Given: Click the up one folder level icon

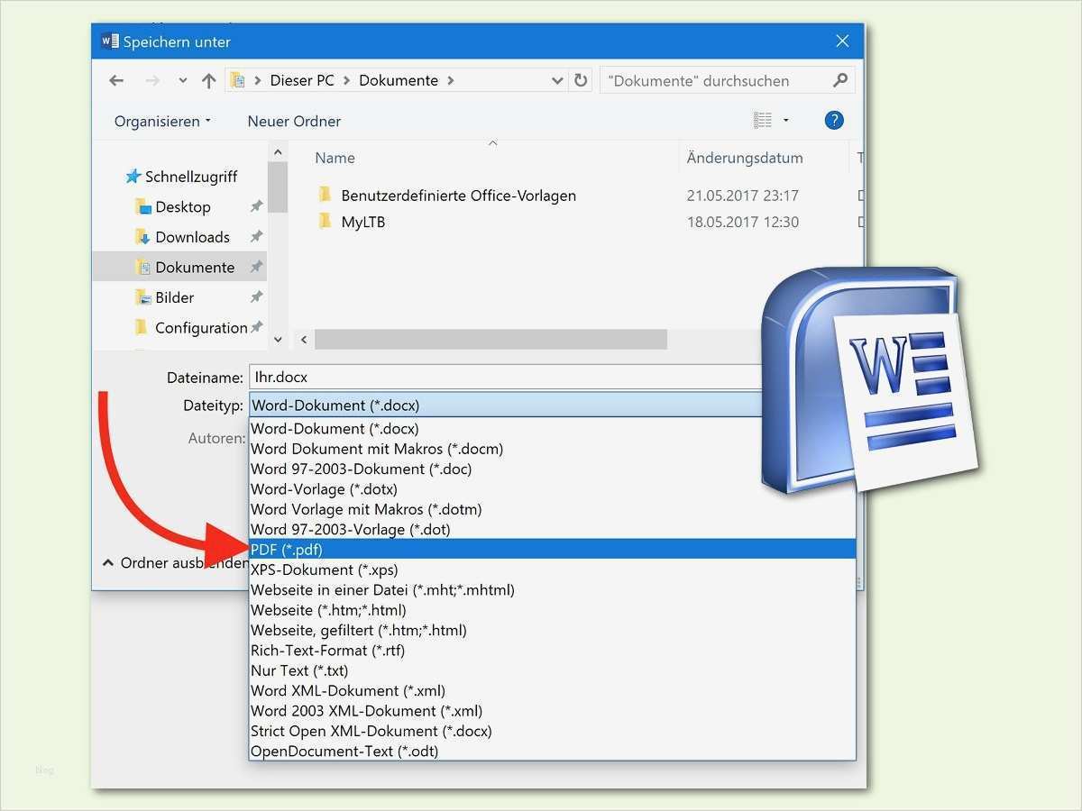Looking at the screenshot, I should pos(208,80).
